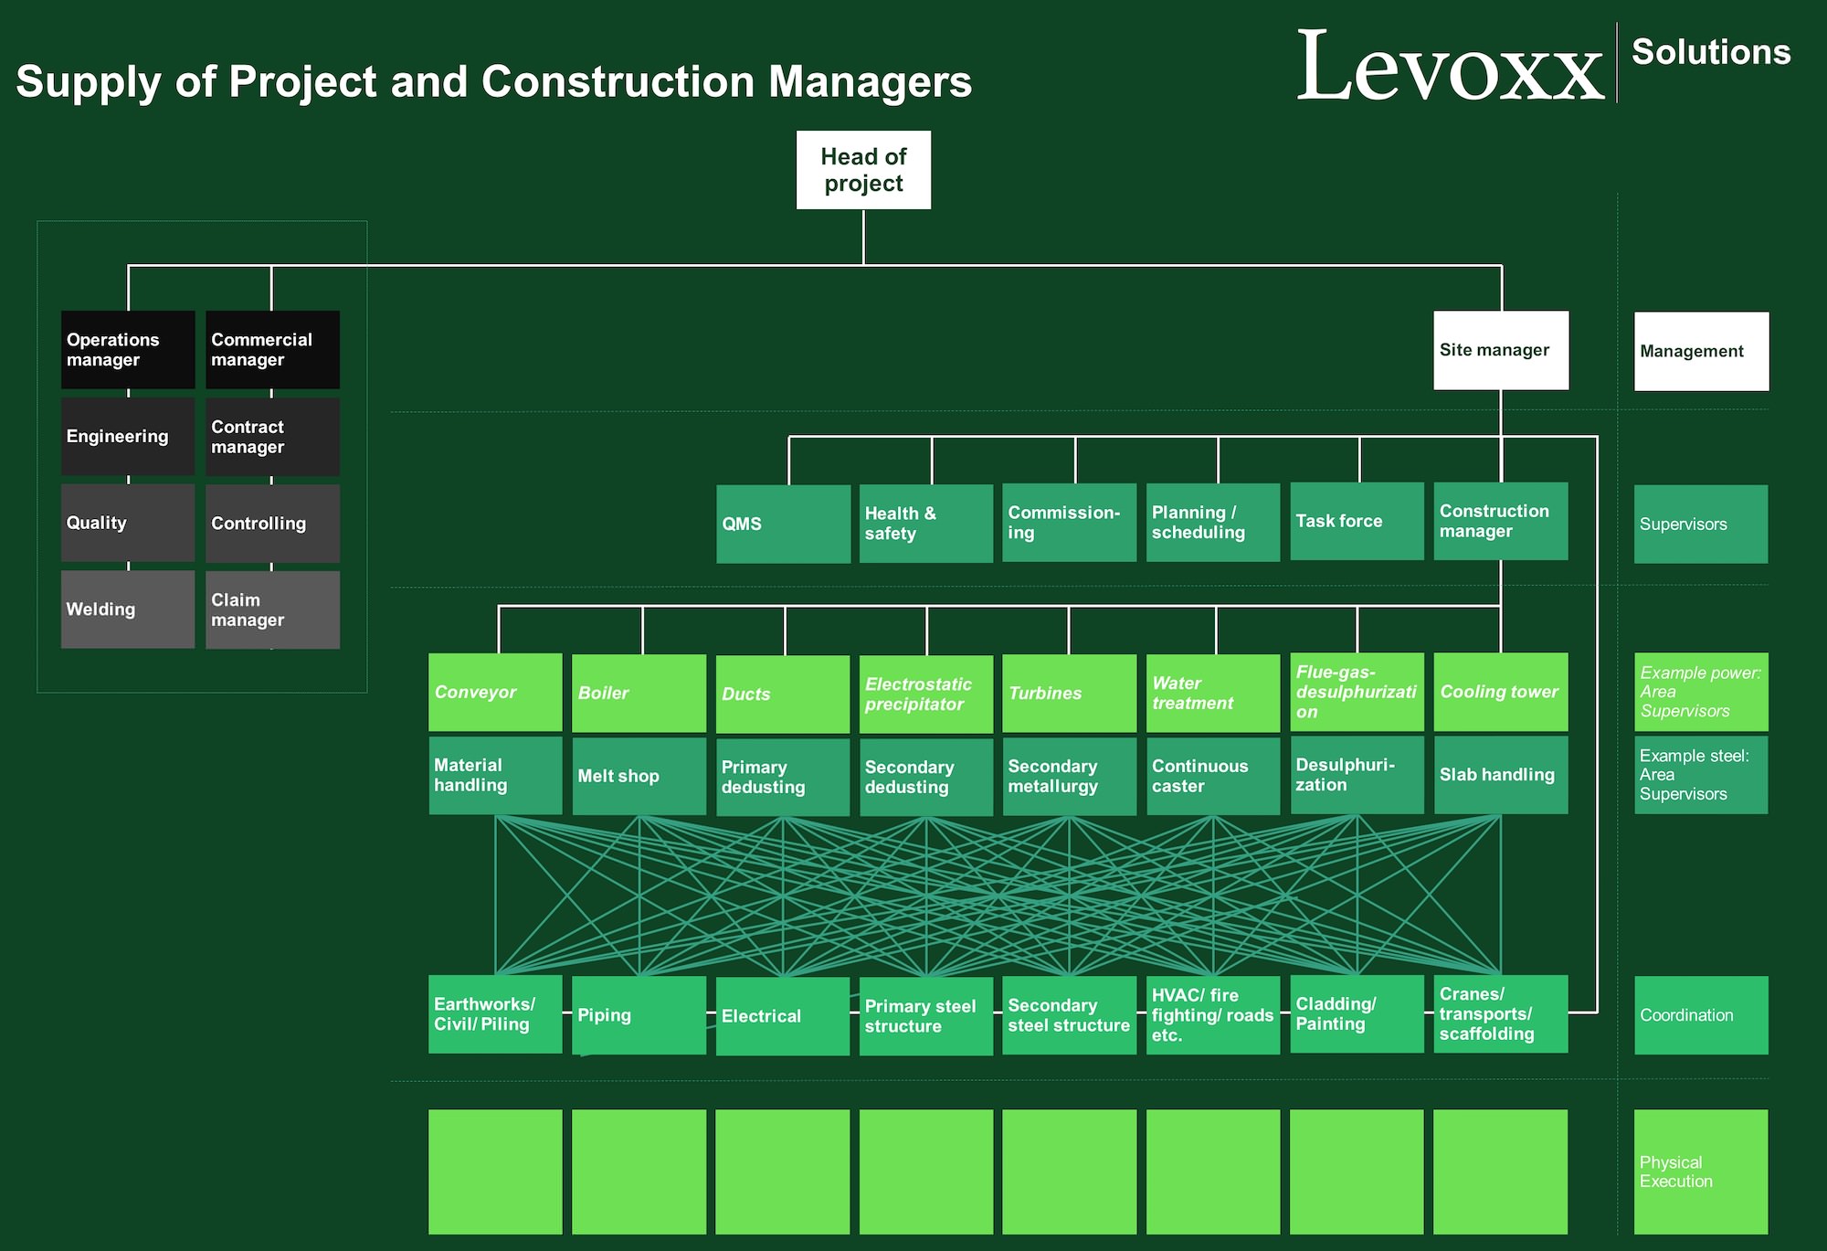The image size is (1827, 1251).
Task: Click the Example steel Area Supervisors legend
Action: pos(1701,775)
